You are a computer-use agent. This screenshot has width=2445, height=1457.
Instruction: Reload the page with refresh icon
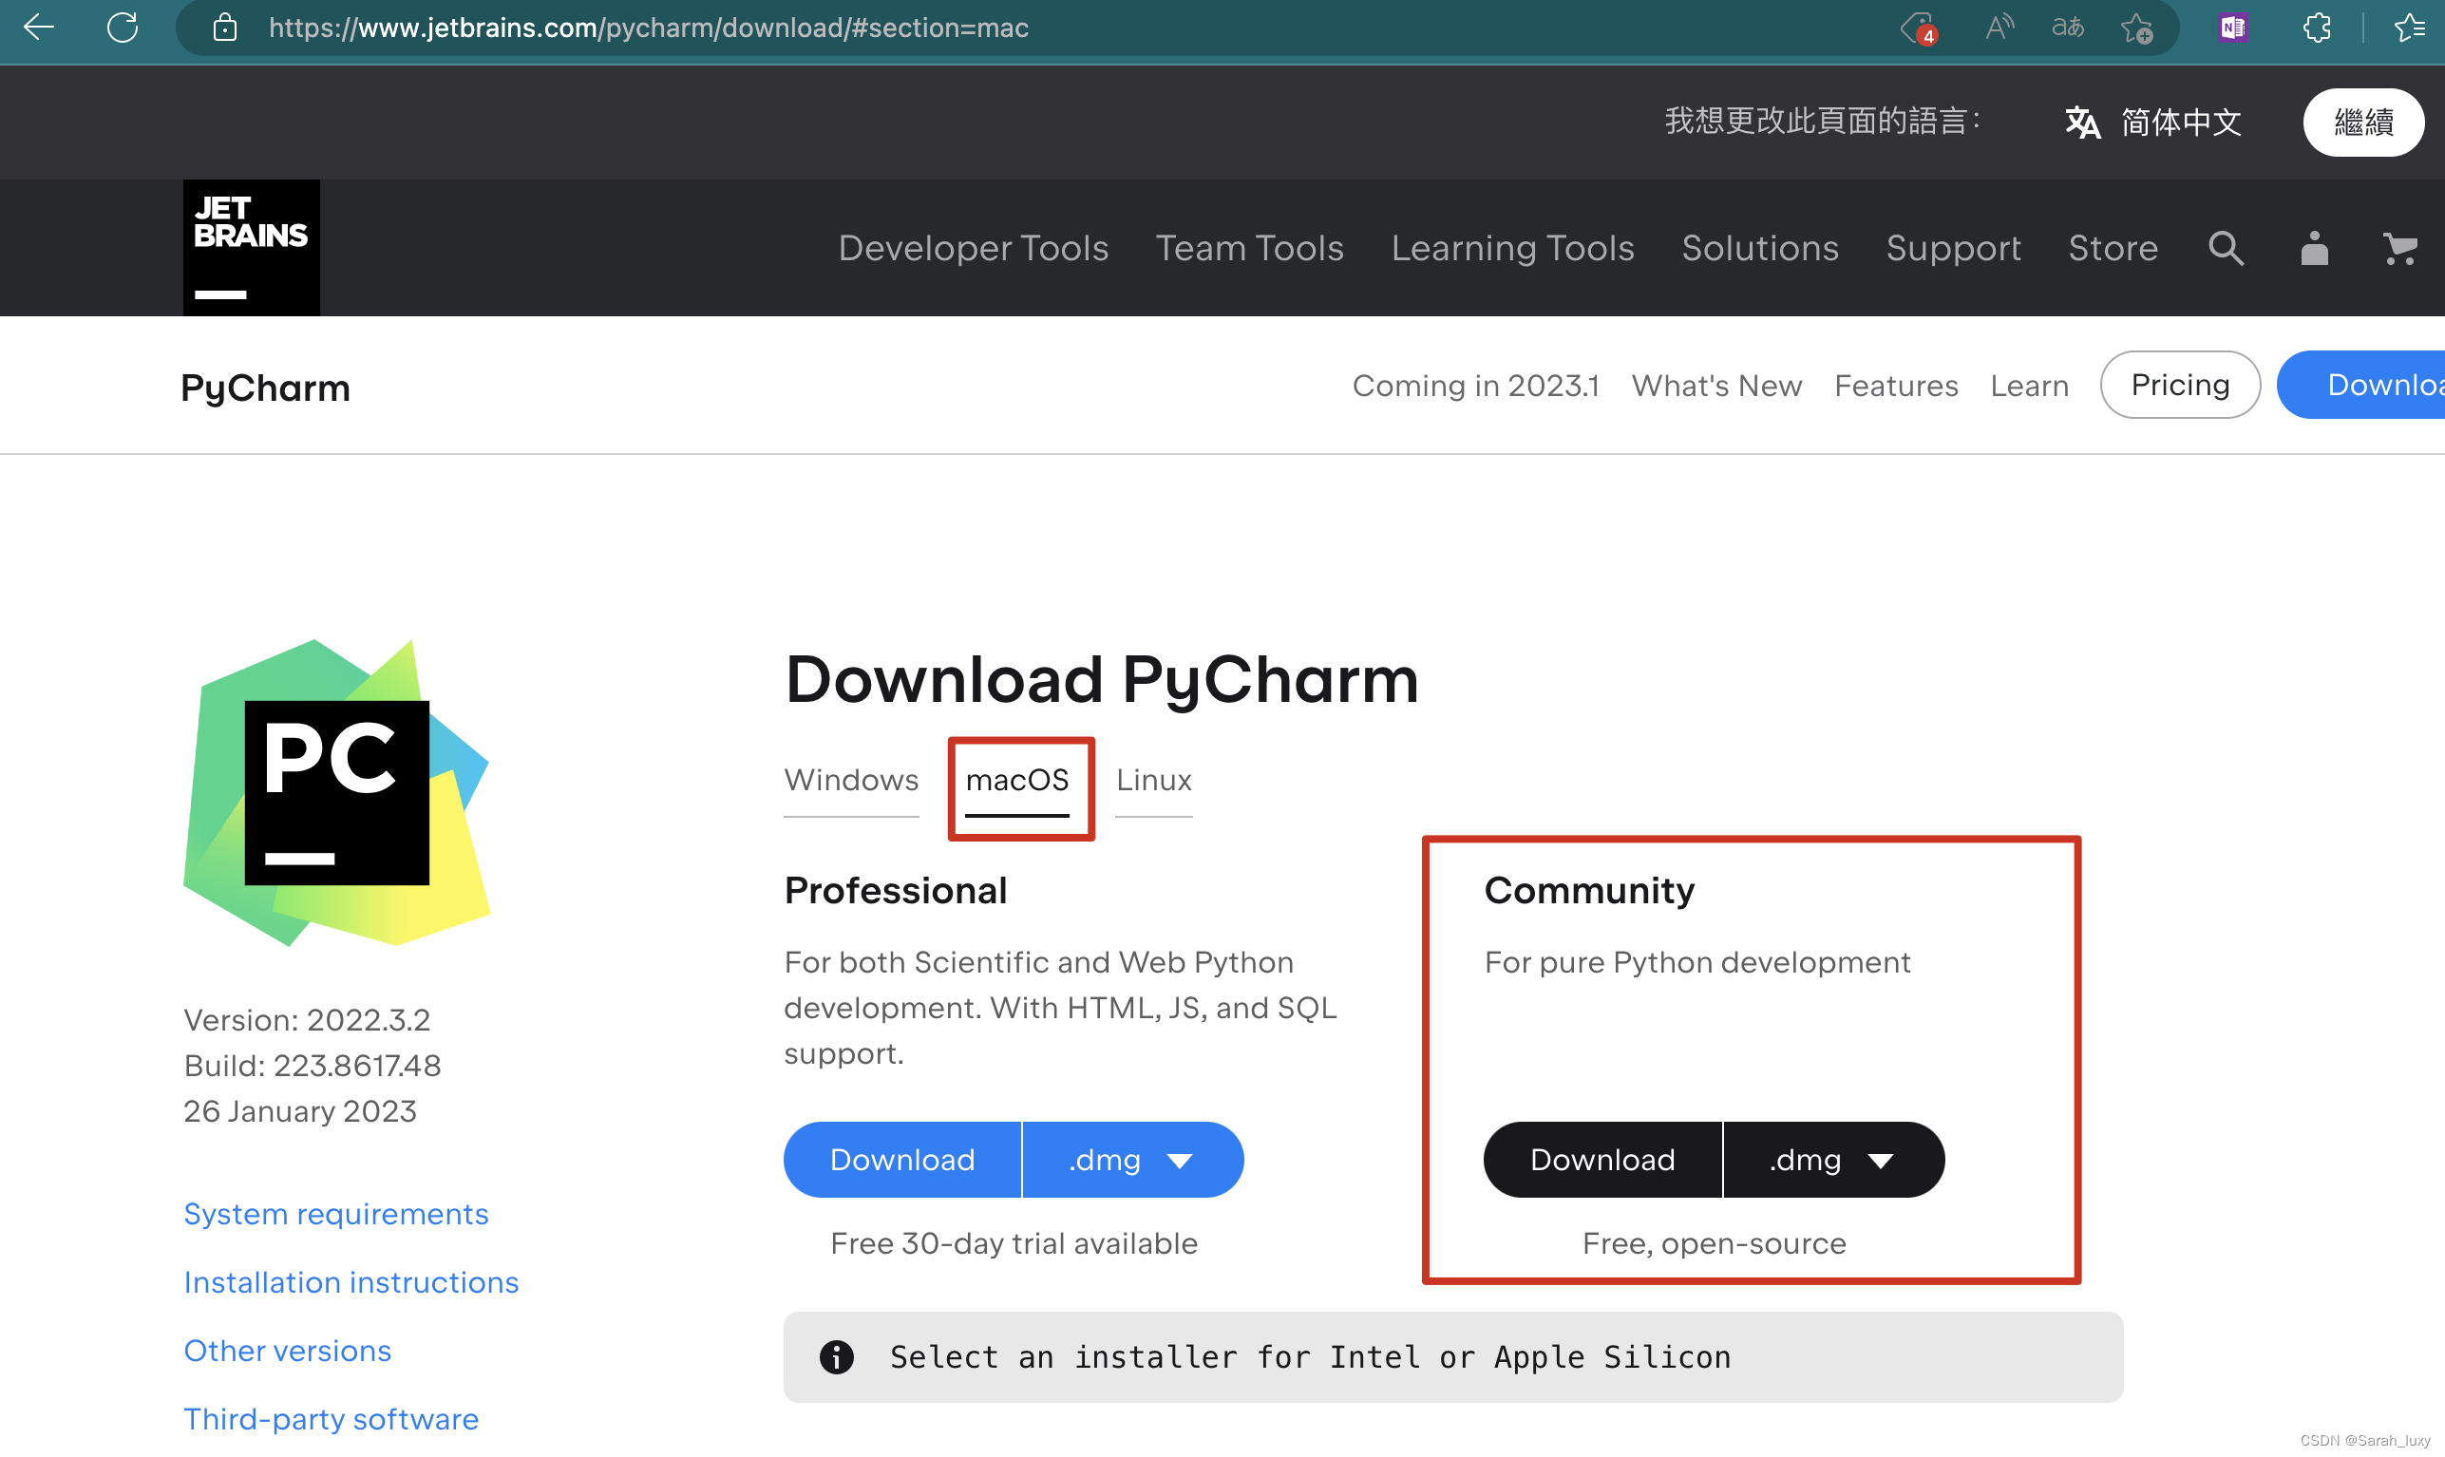tap(122, 28)
